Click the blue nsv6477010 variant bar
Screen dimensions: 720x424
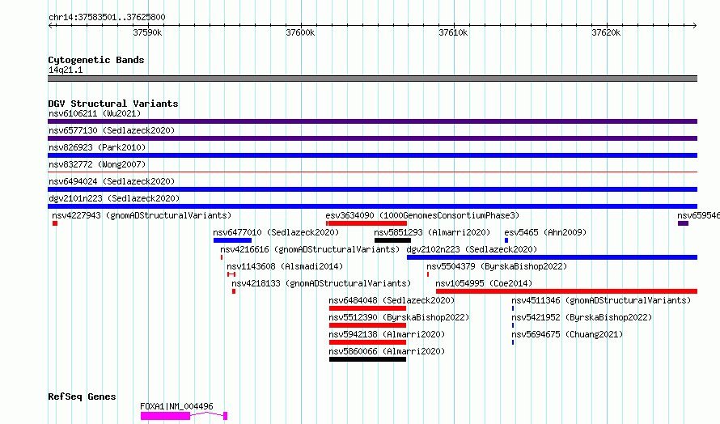coord(232,240)
